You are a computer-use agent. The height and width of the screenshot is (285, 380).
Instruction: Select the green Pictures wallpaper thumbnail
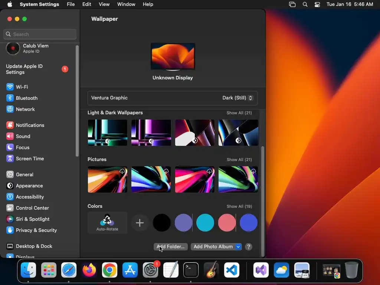[238, 179]
